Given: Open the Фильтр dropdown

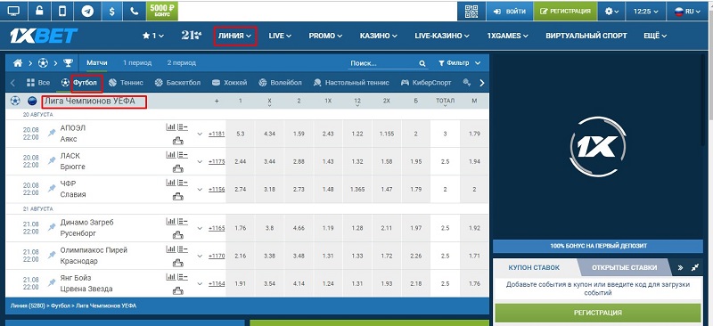Looking at the screenshot, I should (459, 63).
